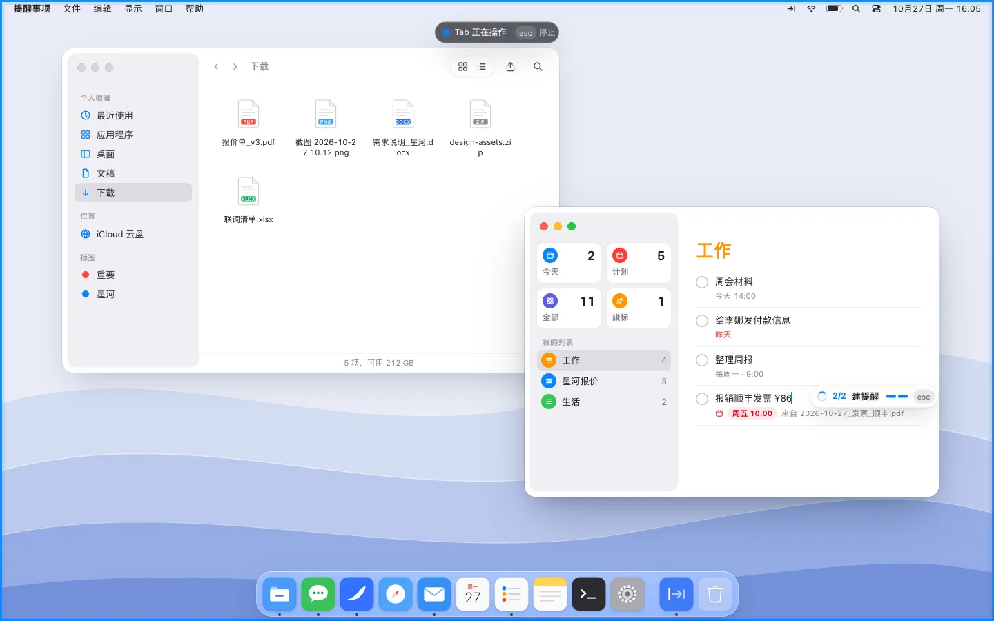The image size is (994, 621).
Task: Select the 截图 2026-10-27 PNG file
Action: pos(326,114)
